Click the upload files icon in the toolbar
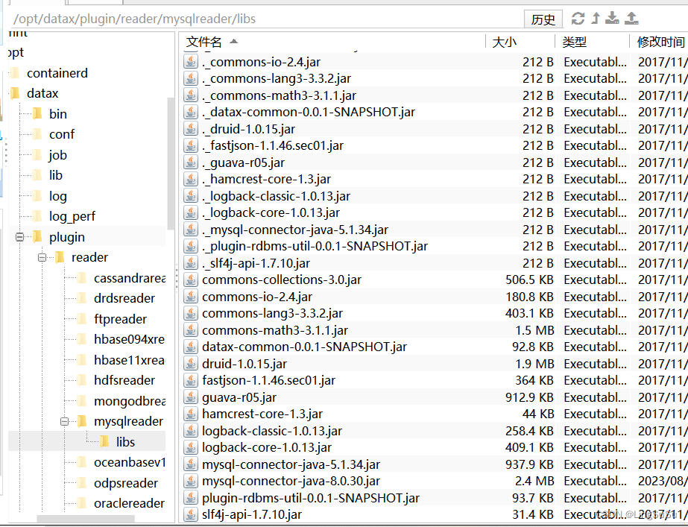The image size is (688, 527). coord(631,19)
